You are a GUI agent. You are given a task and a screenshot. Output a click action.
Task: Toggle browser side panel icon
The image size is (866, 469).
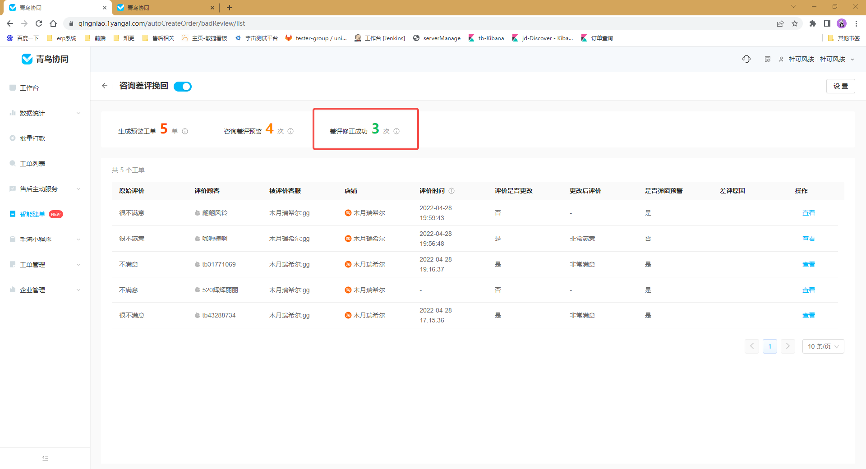(x=827, y=23)
